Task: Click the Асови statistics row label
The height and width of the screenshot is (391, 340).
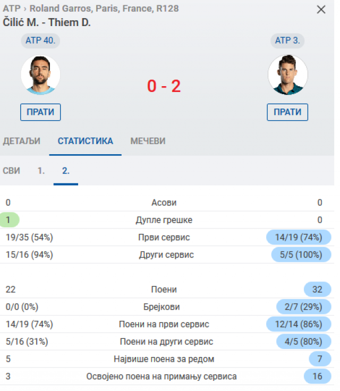Action: (x=164, y=203)
